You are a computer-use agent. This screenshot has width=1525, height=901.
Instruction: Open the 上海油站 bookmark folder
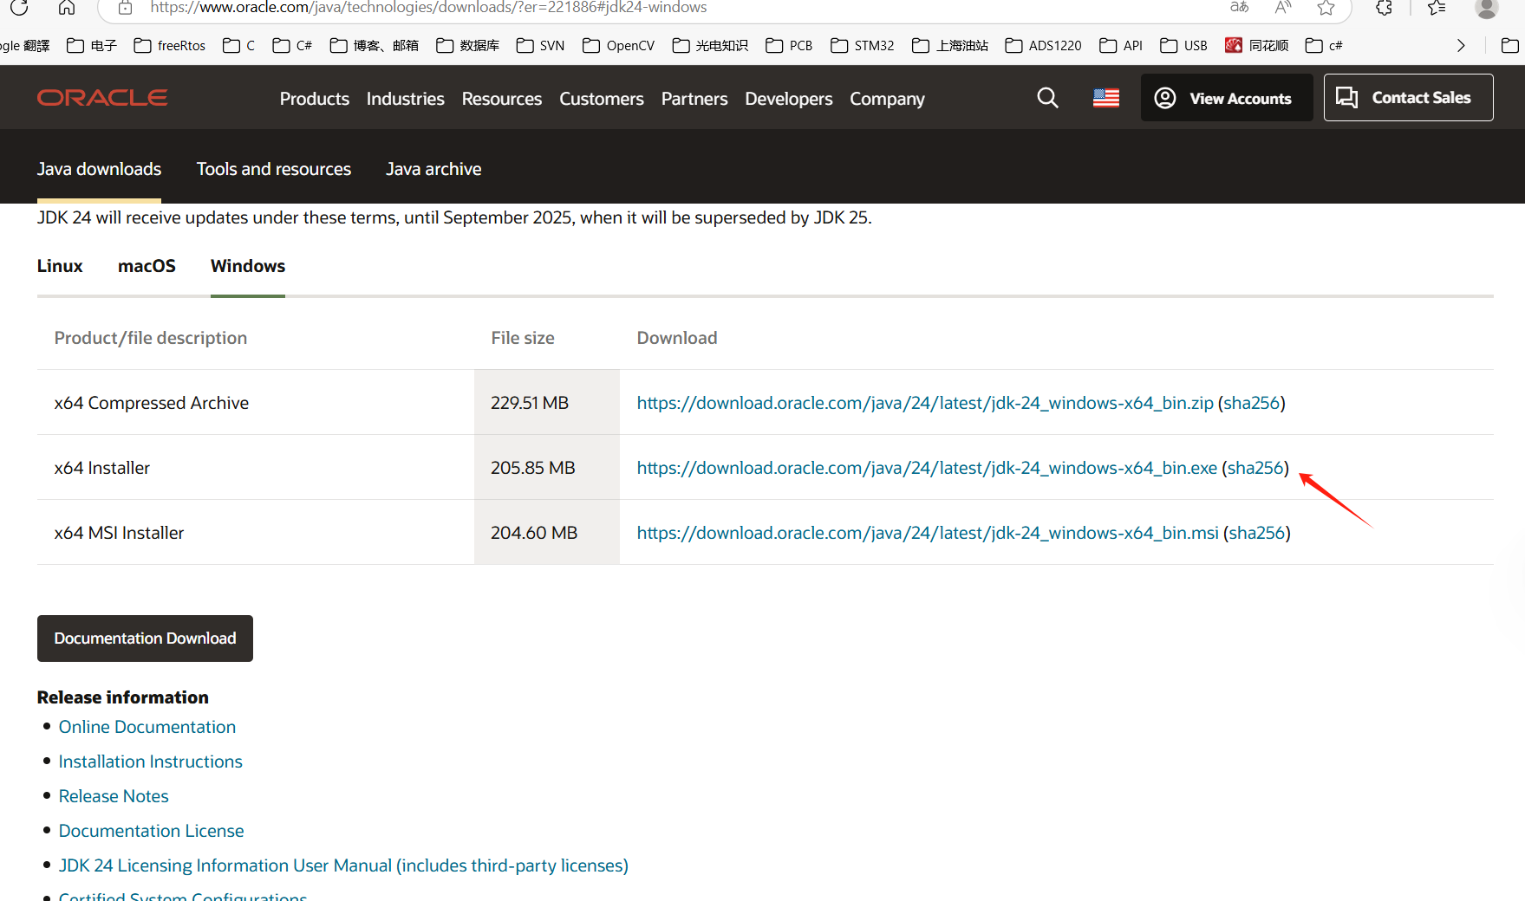(x=950, y=45)
